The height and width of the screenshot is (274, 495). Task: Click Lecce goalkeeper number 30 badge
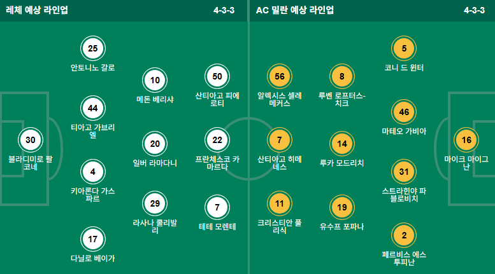pyautogui.click(x=31, y=140)
